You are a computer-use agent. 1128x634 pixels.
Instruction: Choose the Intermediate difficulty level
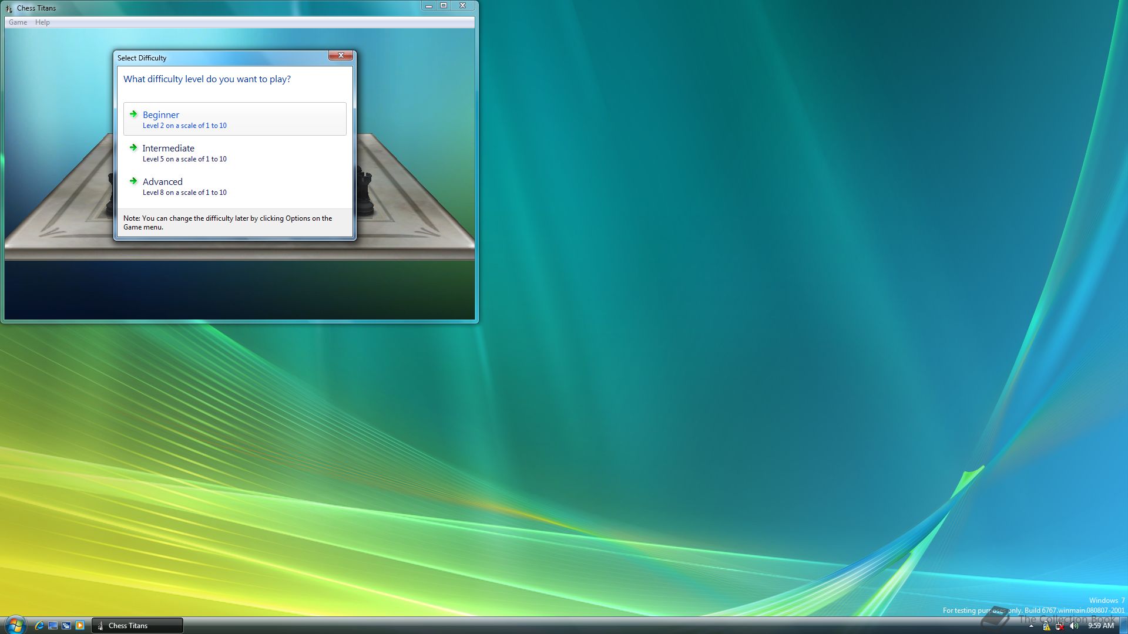[x=234, y=153]
